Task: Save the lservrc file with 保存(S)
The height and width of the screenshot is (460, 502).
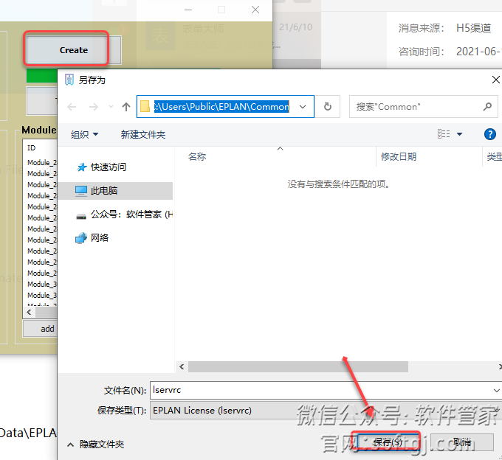Action: pyautogui.click(x=388, y=442)
